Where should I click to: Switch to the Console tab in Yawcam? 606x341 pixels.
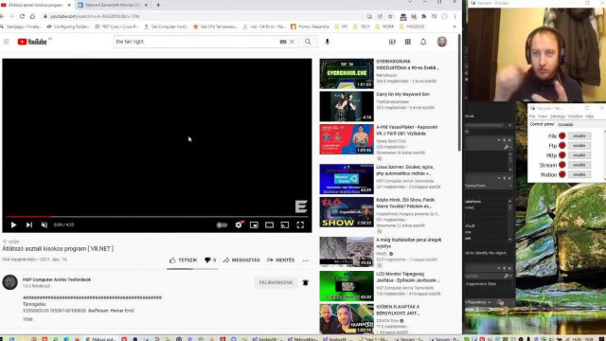point(565,124)
